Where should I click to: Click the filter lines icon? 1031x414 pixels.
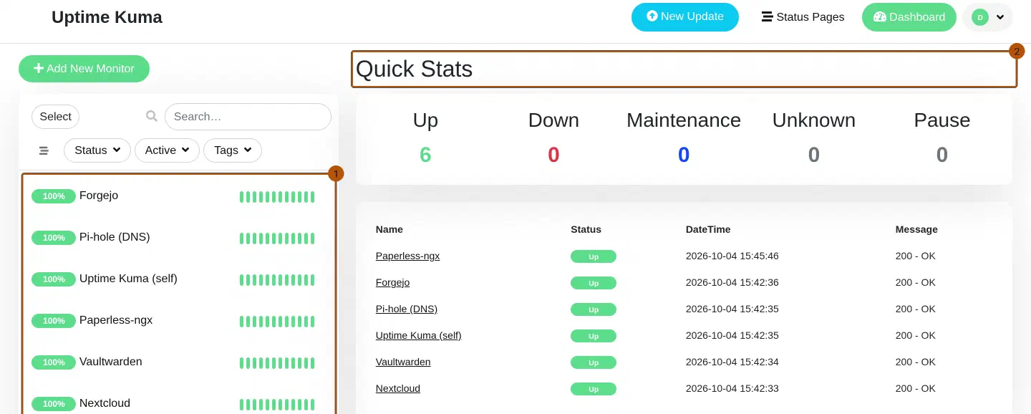pos(44,150)
